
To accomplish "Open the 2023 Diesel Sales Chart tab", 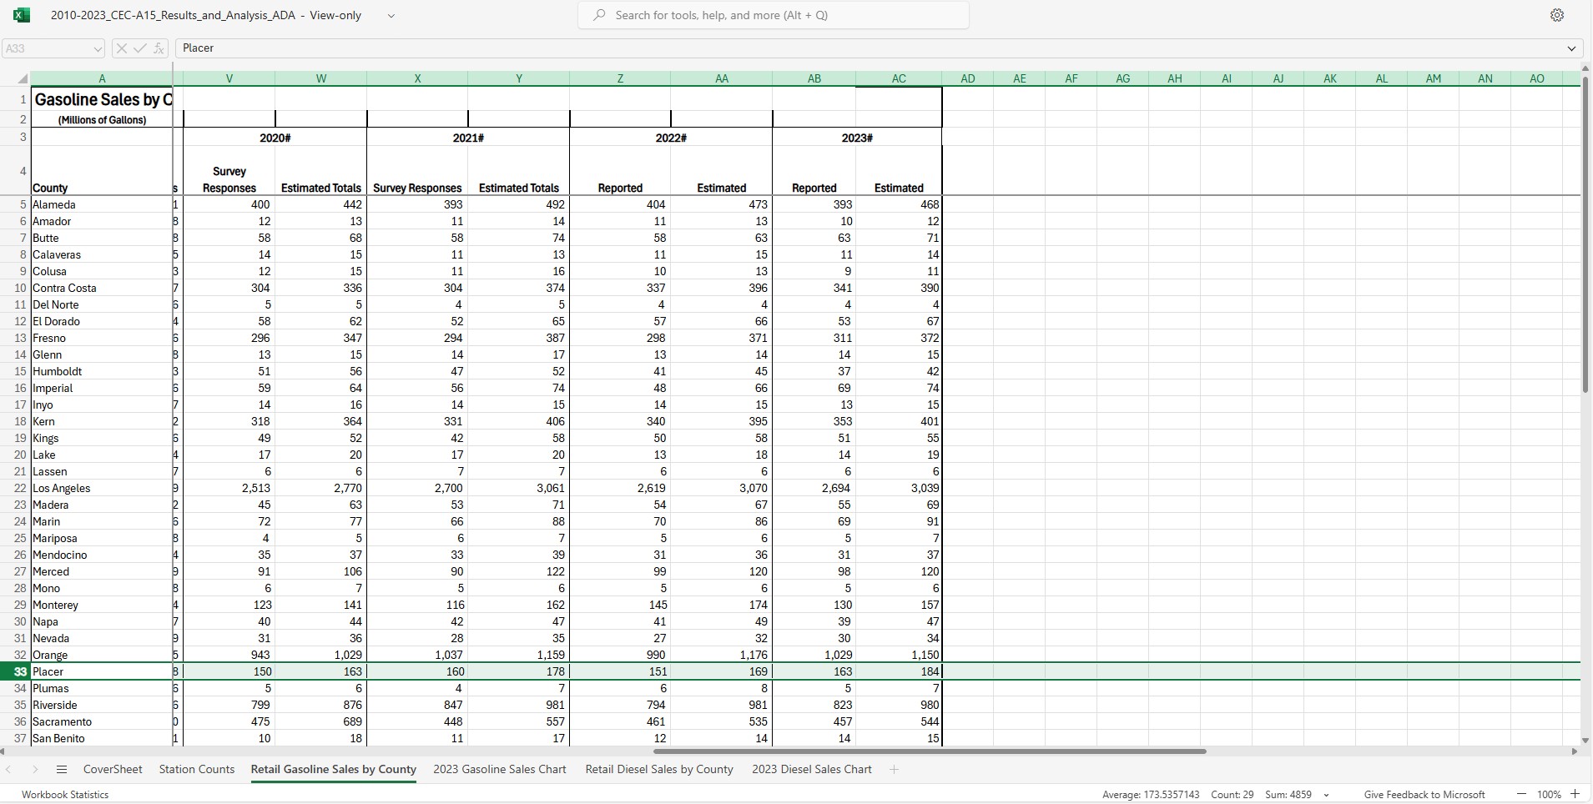I will click(x=811, y=769).
